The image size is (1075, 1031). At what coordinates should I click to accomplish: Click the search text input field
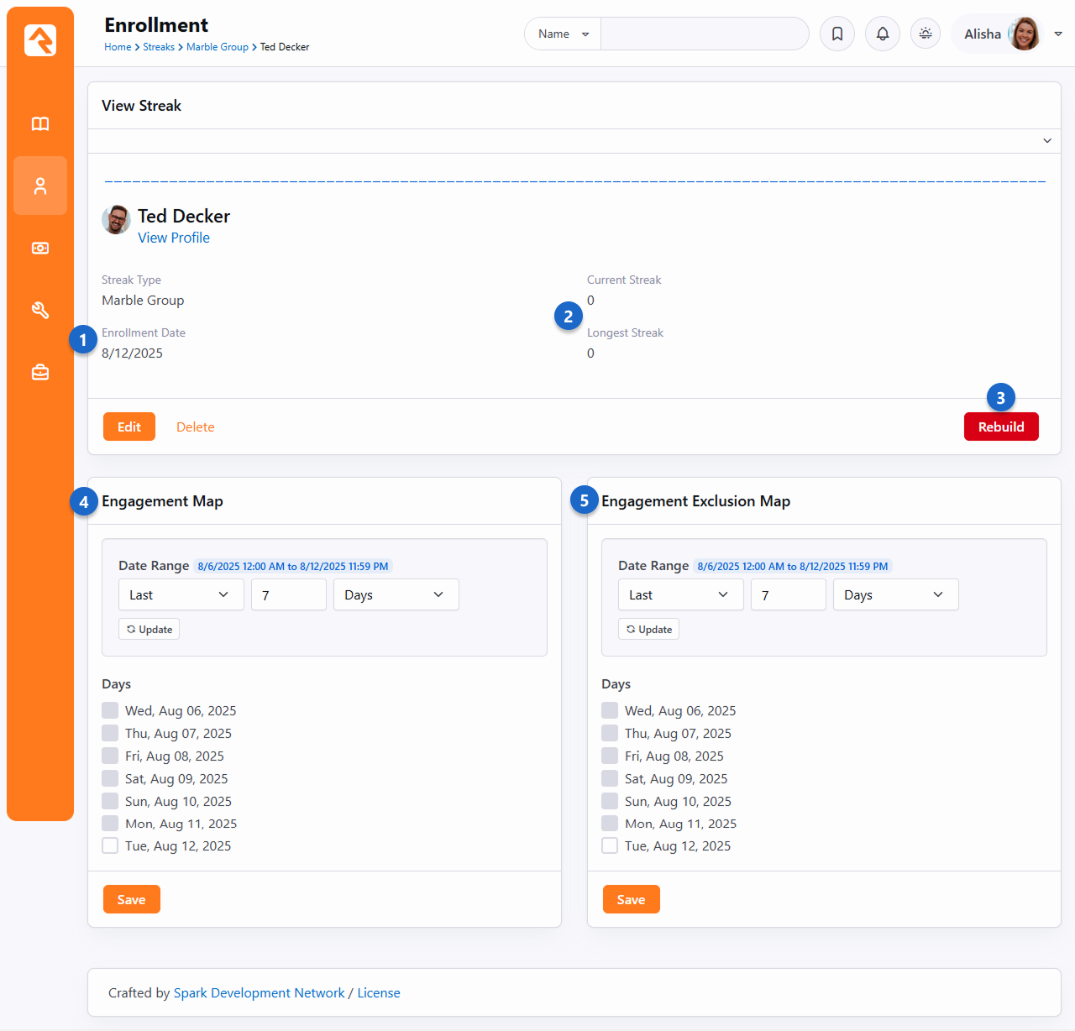704,34
